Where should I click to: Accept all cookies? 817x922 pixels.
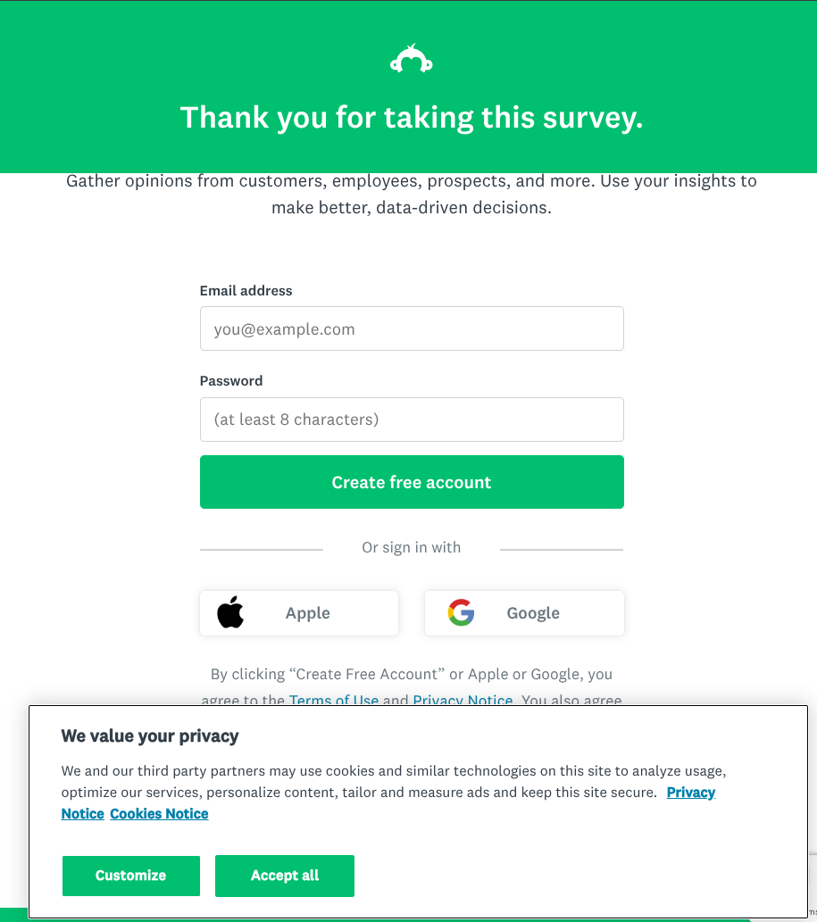pos(285,876)
